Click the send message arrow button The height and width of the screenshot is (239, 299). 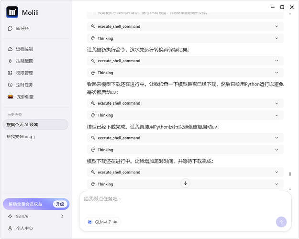pos(281,222)
